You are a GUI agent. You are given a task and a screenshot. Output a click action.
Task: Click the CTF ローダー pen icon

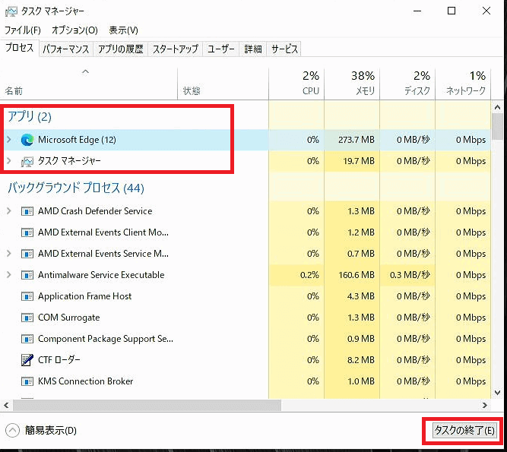(x=27, y=360)
